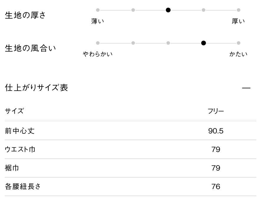The image size is (261, 202).
Task: Collapse the 仕上がりサイズ表 section with the minus icon
Action: point(246,88)
